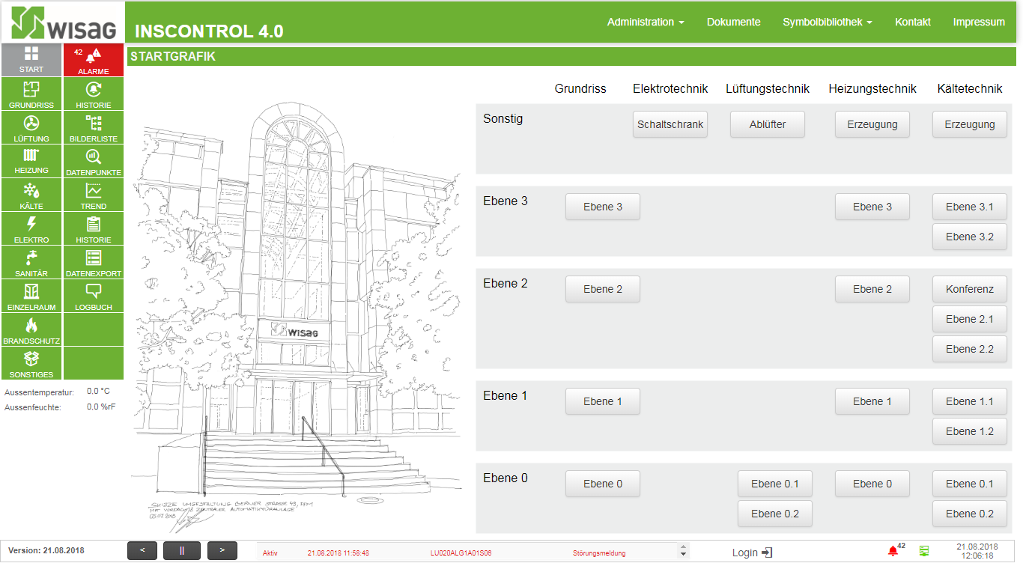Open Grundriss Ebene 3 button
The width and height of the screenshot is (1023, 575).
pyautogui.click(x=603, y=207)
